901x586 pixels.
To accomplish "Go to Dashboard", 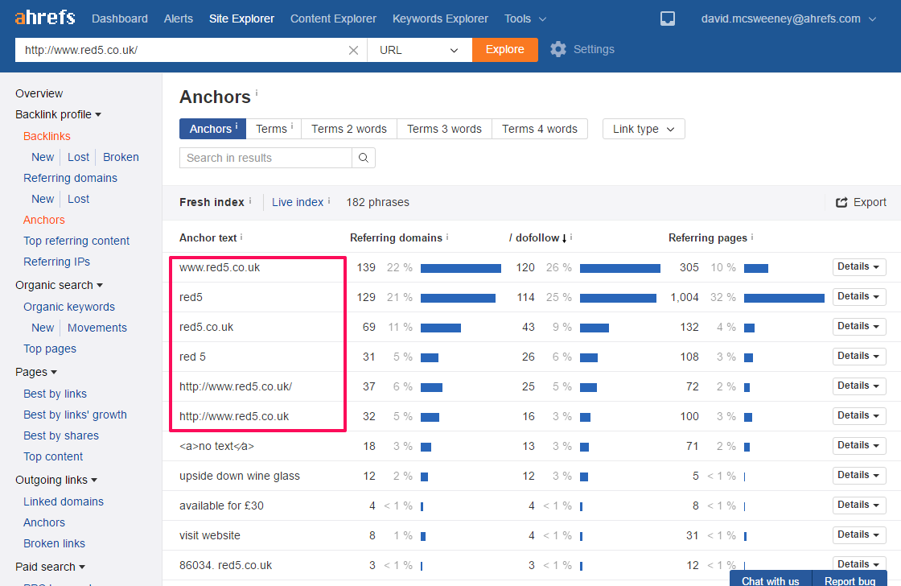I will tap(120, 19).
